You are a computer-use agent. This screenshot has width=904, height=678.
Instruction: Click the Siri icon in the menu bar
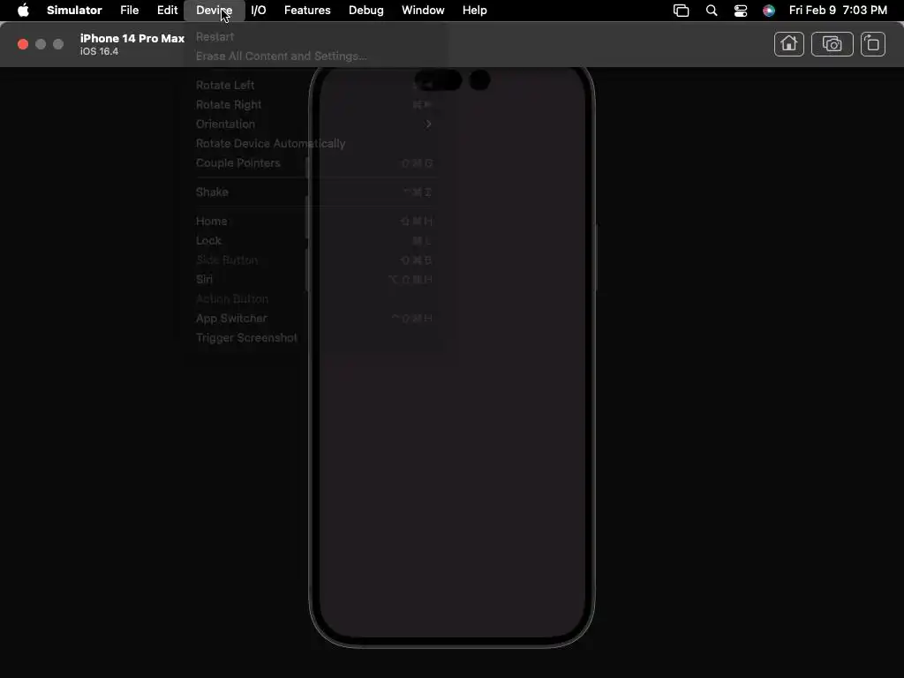pyautogui.click(x=769, y=11)
